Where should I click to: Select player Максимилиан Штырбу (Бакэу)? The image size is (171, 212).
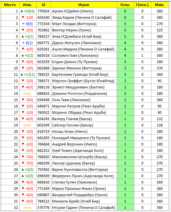(80, 157)
